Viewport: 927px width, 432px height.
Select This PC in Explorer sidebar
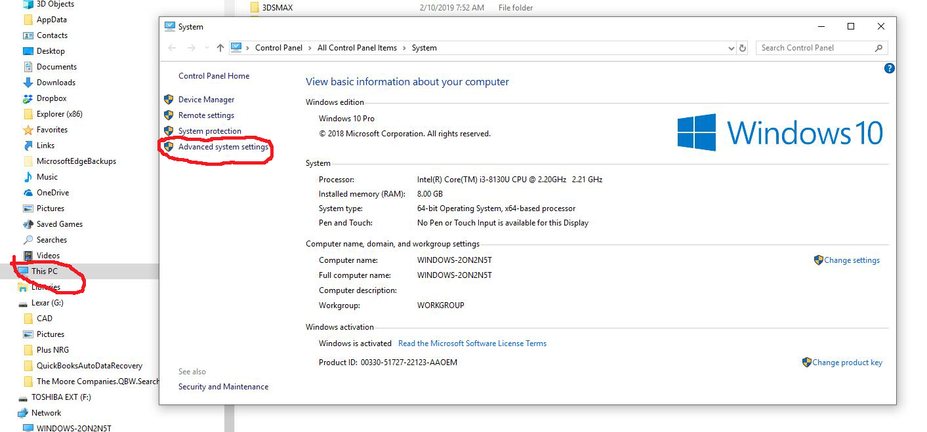click(45, 271)
